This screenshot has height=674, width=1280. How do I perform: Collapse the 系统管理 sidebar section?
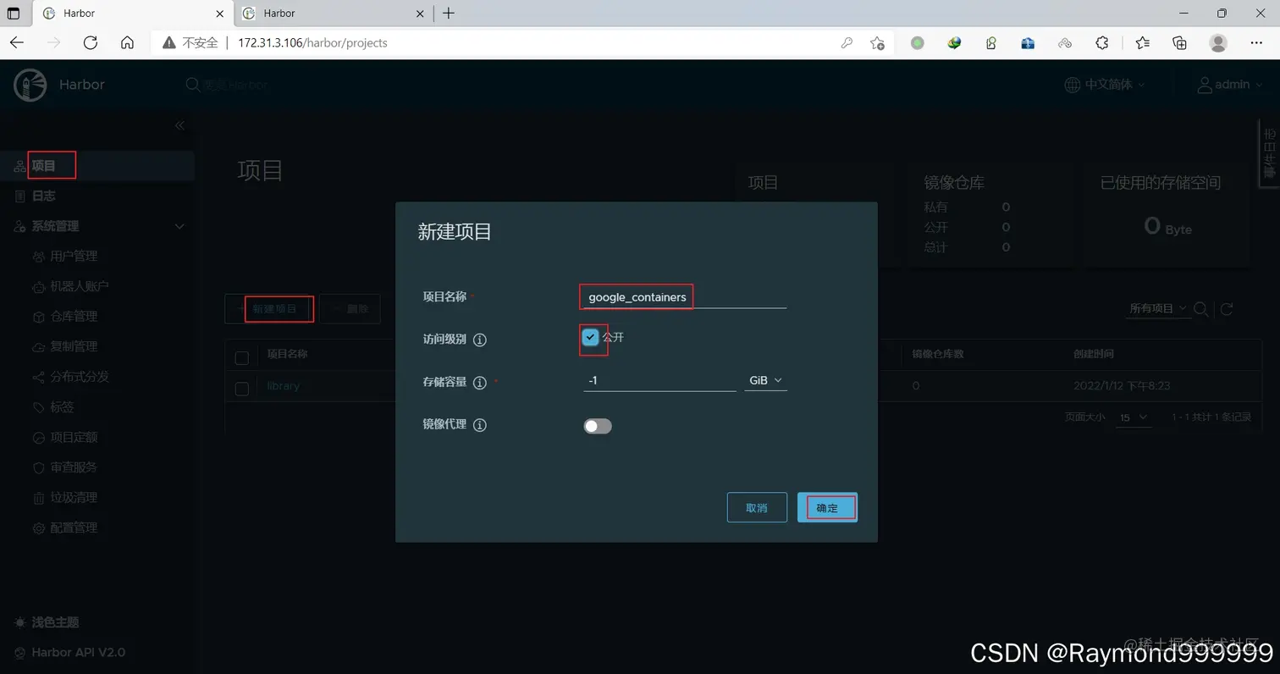[179, 226]
